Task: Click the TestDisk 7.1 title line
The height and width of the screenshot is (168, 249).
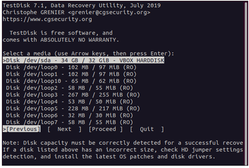Action: point(82,6)
